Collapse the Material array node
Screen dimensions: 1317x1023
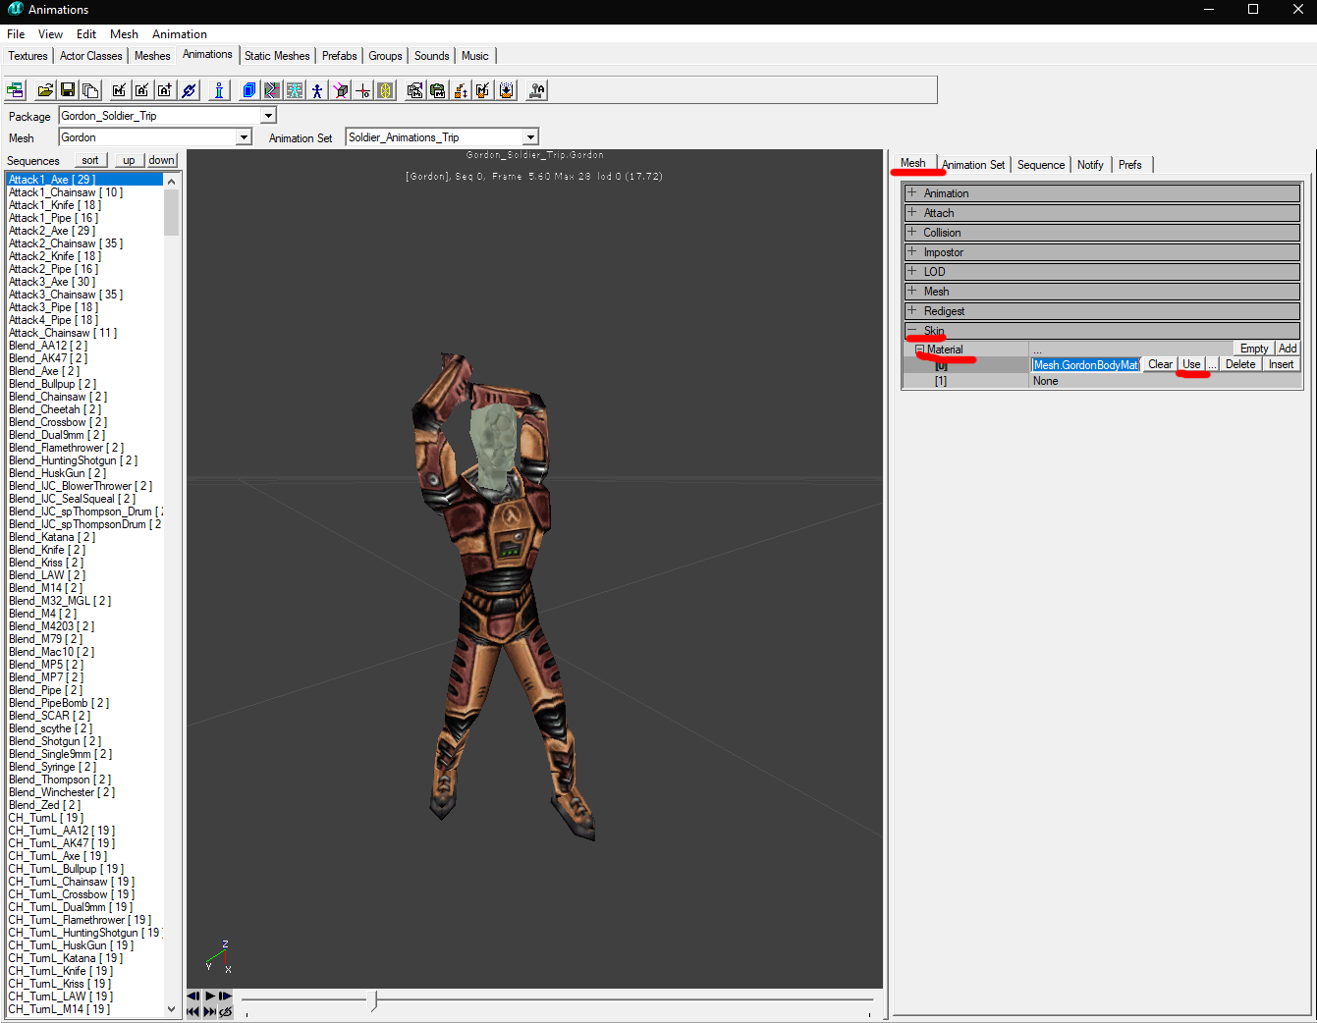tap(920, 350)
